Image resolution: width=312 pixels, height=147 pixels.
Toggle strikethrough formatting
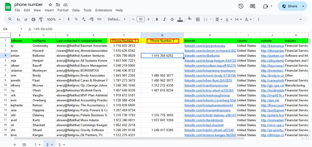tap(172, 19)
